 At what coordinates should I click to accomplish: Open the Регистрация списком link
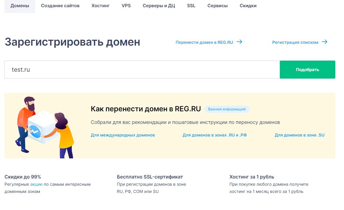pos(295,42)
